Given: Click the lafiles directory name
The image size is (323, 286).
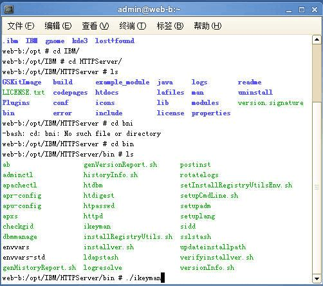Looking at the screenshot, I should pos(171,93).
